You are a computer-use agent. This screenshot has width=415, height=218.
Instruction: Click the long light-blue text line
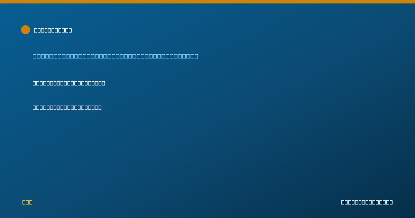[x=116, y=56]
